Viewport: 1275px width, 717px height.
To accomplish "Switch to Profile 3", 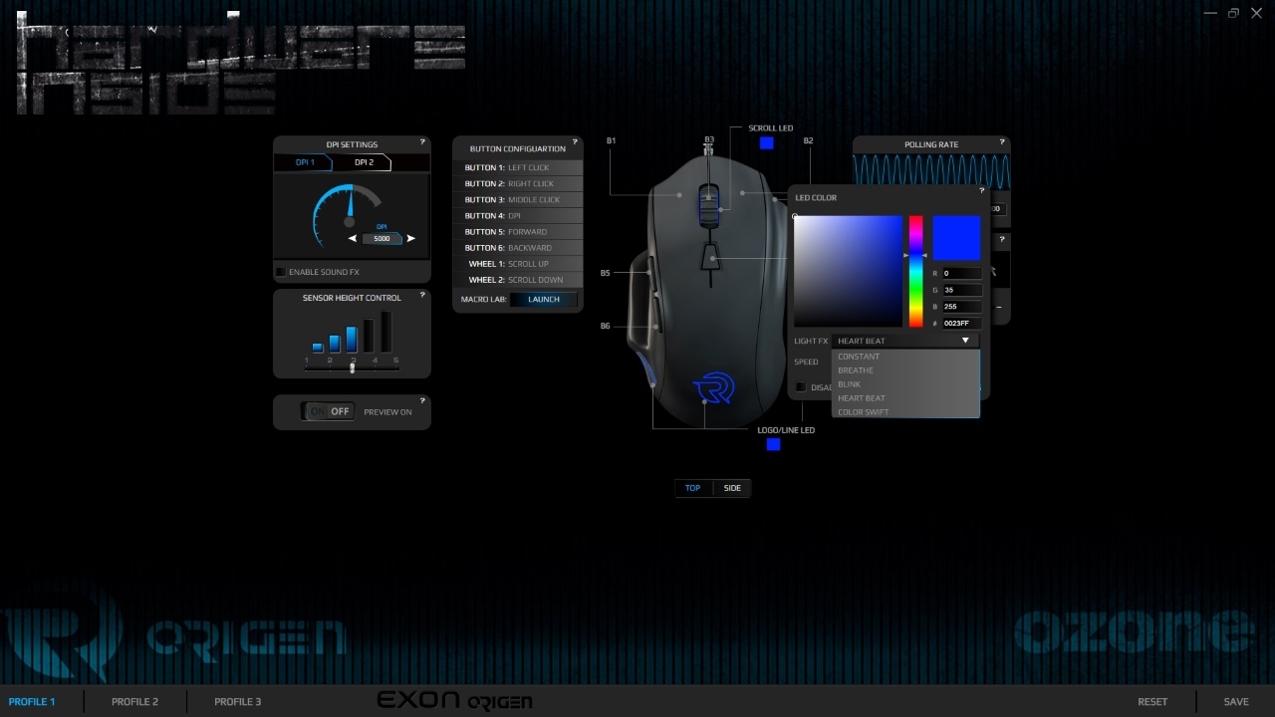I will tap(238, 702).
